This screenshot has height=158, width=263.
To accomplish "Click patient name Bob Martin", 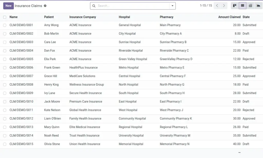I will (51, 34).
